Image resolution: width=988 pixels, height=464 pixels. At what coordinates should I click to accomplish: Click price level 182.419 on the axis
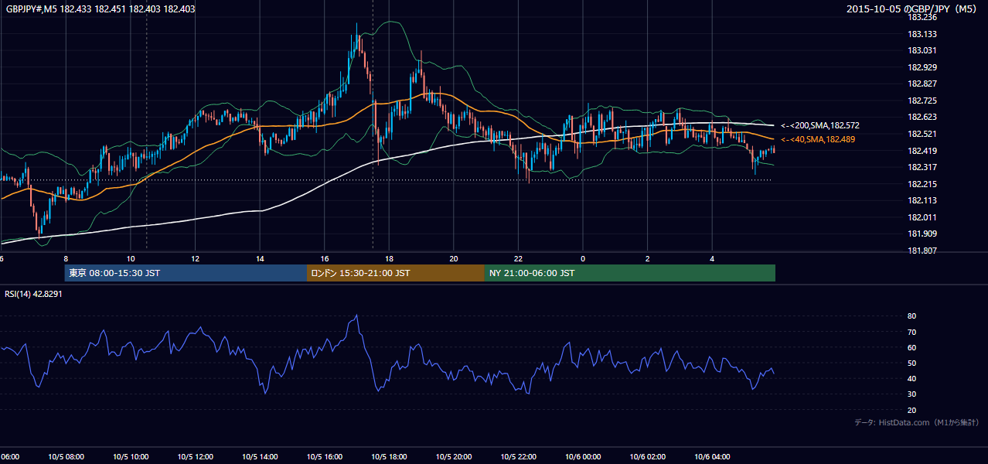click(922, 151)
